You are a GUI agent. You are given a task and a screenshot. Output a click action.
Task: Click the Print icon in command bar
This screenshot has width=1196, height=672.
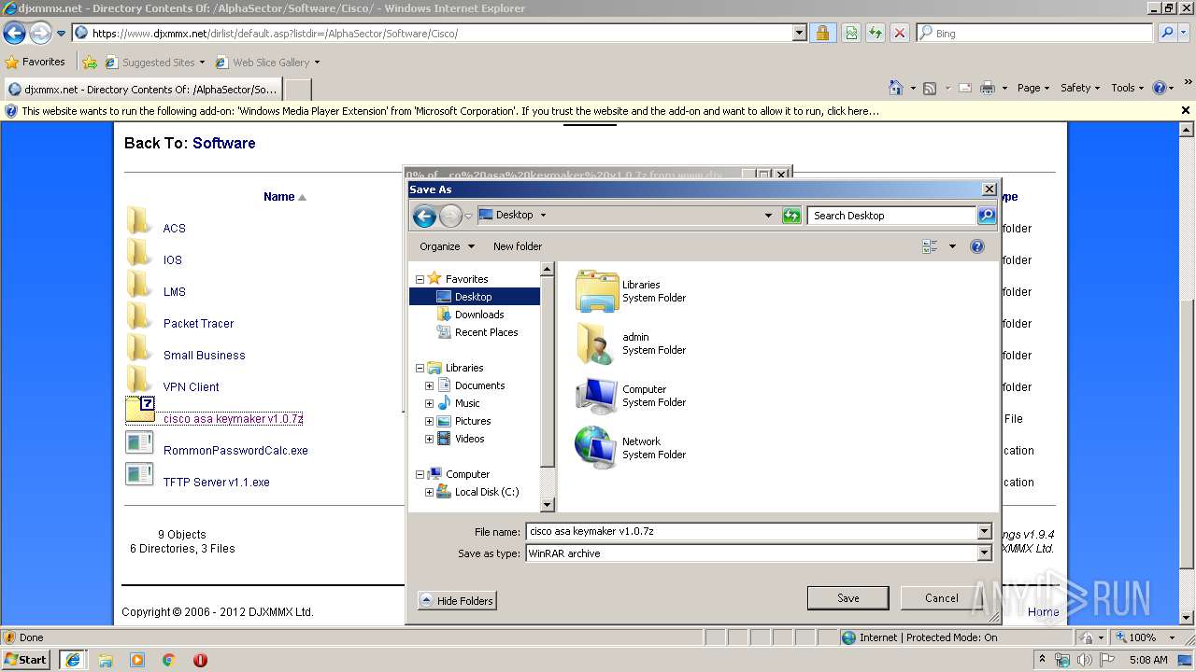pos(988,88)
